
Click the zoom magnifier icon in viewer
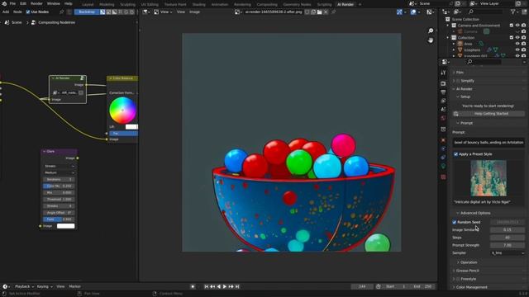[x=431, y=31]
